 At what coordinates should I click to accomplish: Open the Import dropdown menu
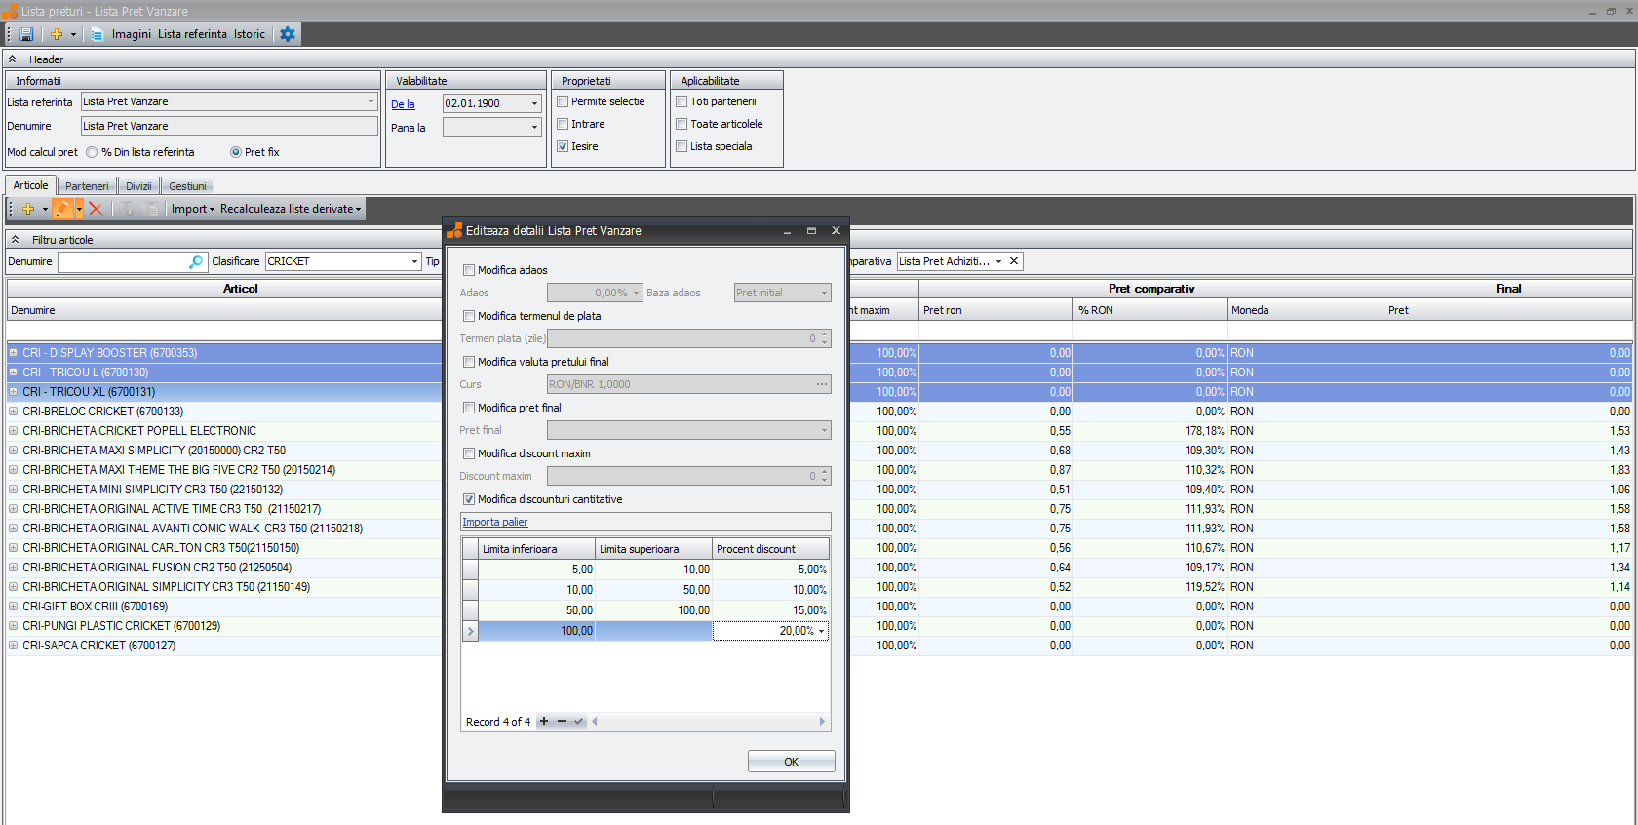(x=192, y=209)
